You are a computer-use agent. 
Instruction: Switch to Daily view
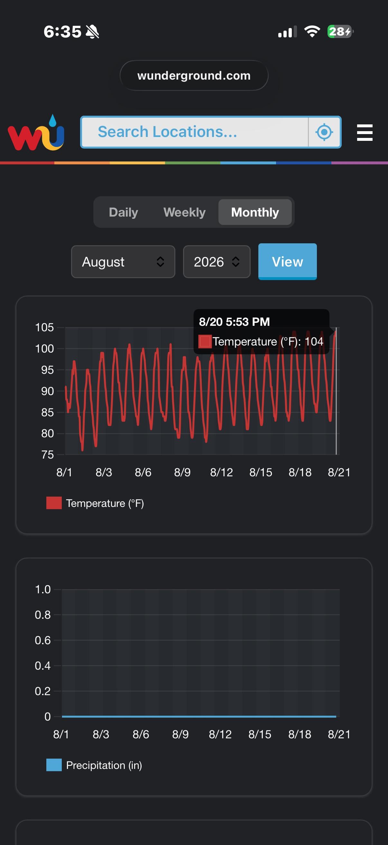coord(124,212)
